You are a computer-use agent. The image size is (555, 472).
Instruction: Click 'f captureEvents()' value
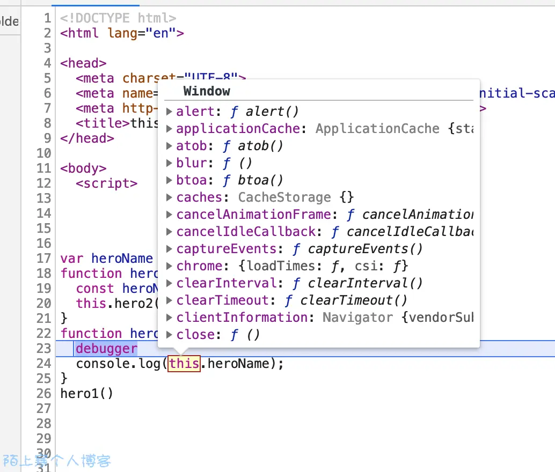(x=357, y=249)
